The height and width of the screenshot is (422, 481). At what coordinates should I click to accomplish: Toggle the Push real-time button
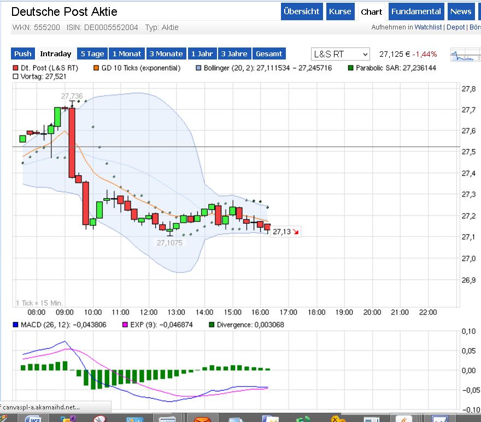pos(23,54)
